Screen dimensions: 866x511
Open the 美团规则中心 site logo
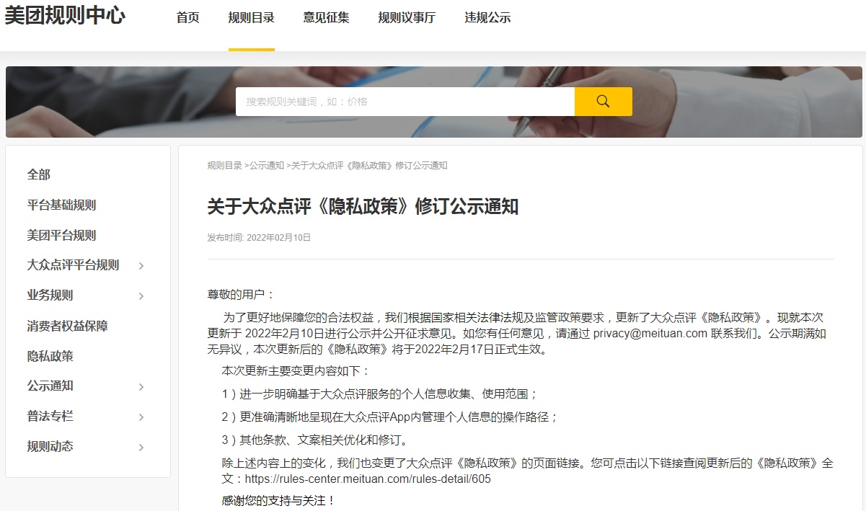tap(65, 16)
